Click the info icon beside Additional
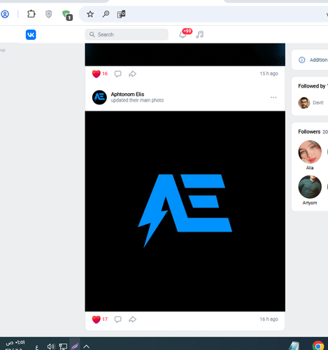The height and width of the screenshot is (350, 328). click(302, 60)
